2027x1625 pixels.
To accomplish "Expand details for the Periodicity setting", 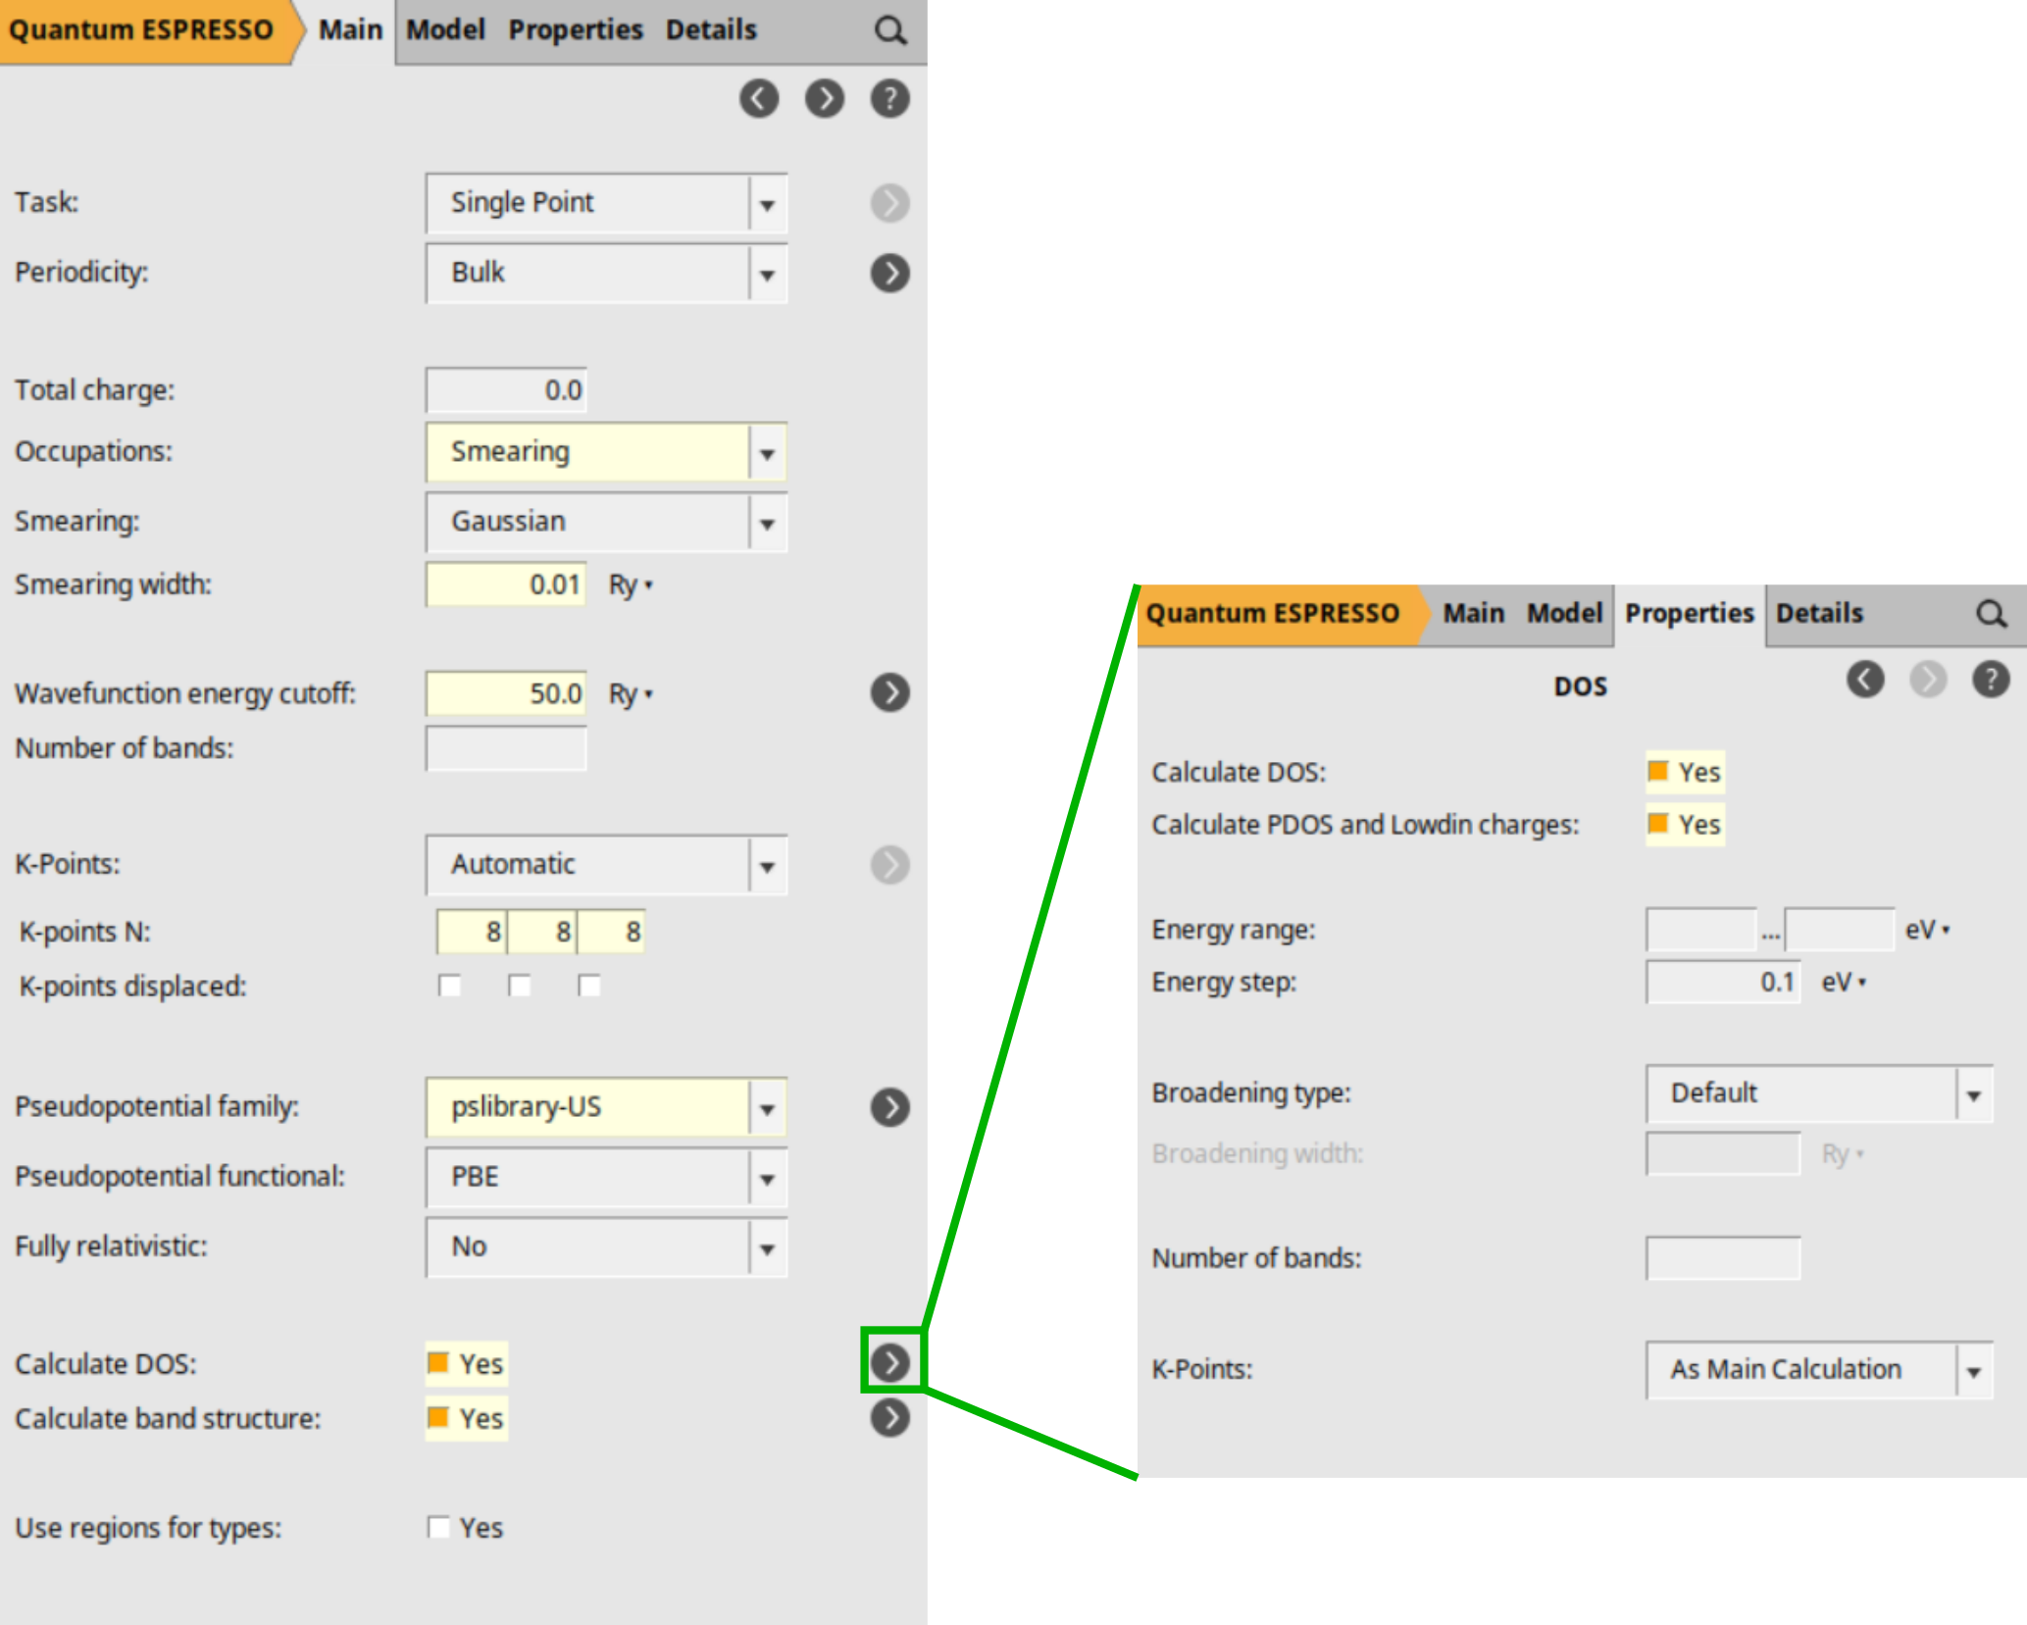I will [888, 274].
